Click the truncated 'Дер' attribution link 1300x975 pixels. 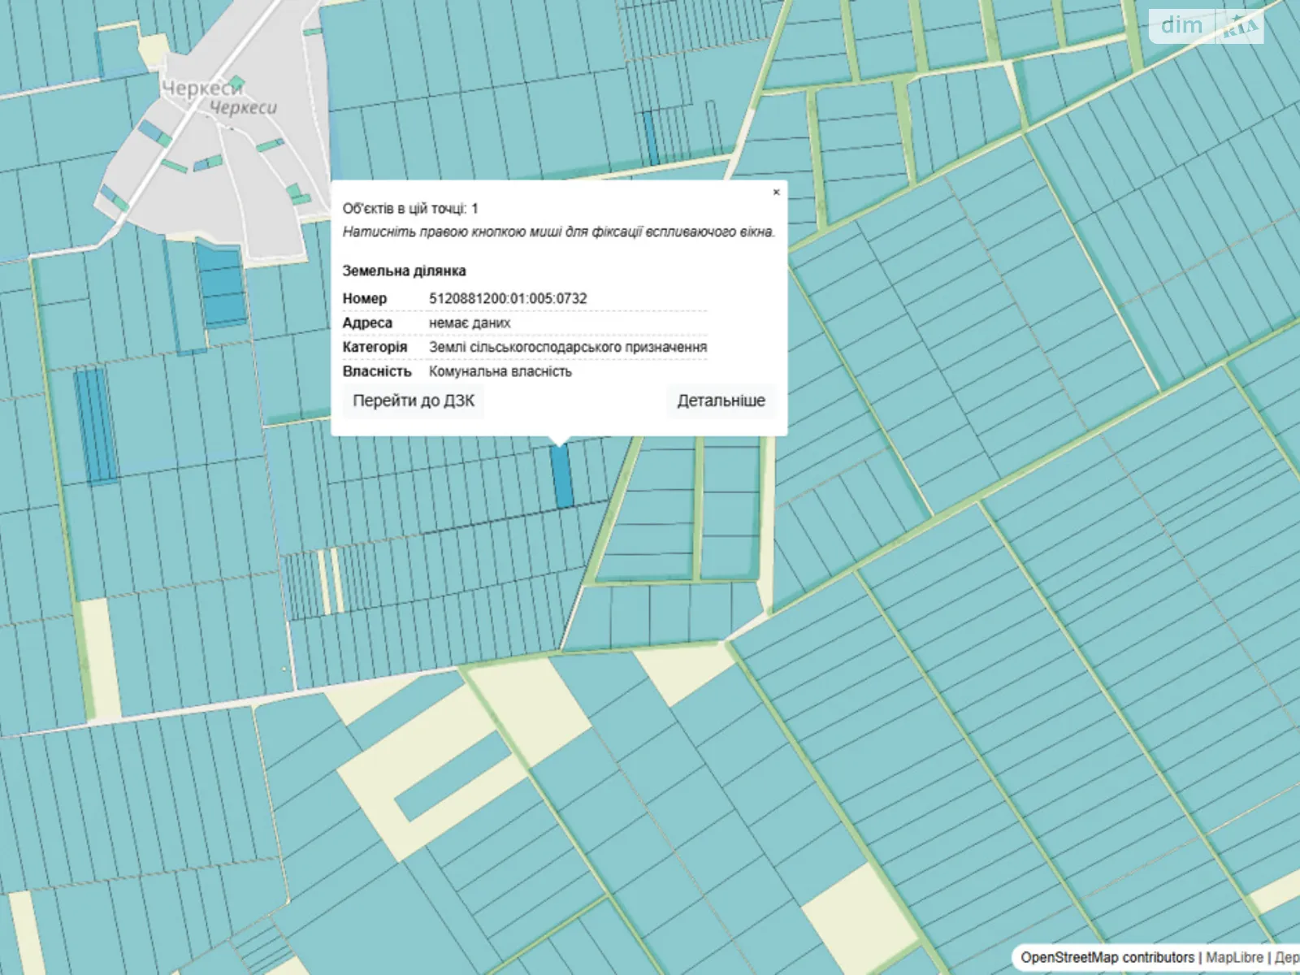(x=1286, y=957)
